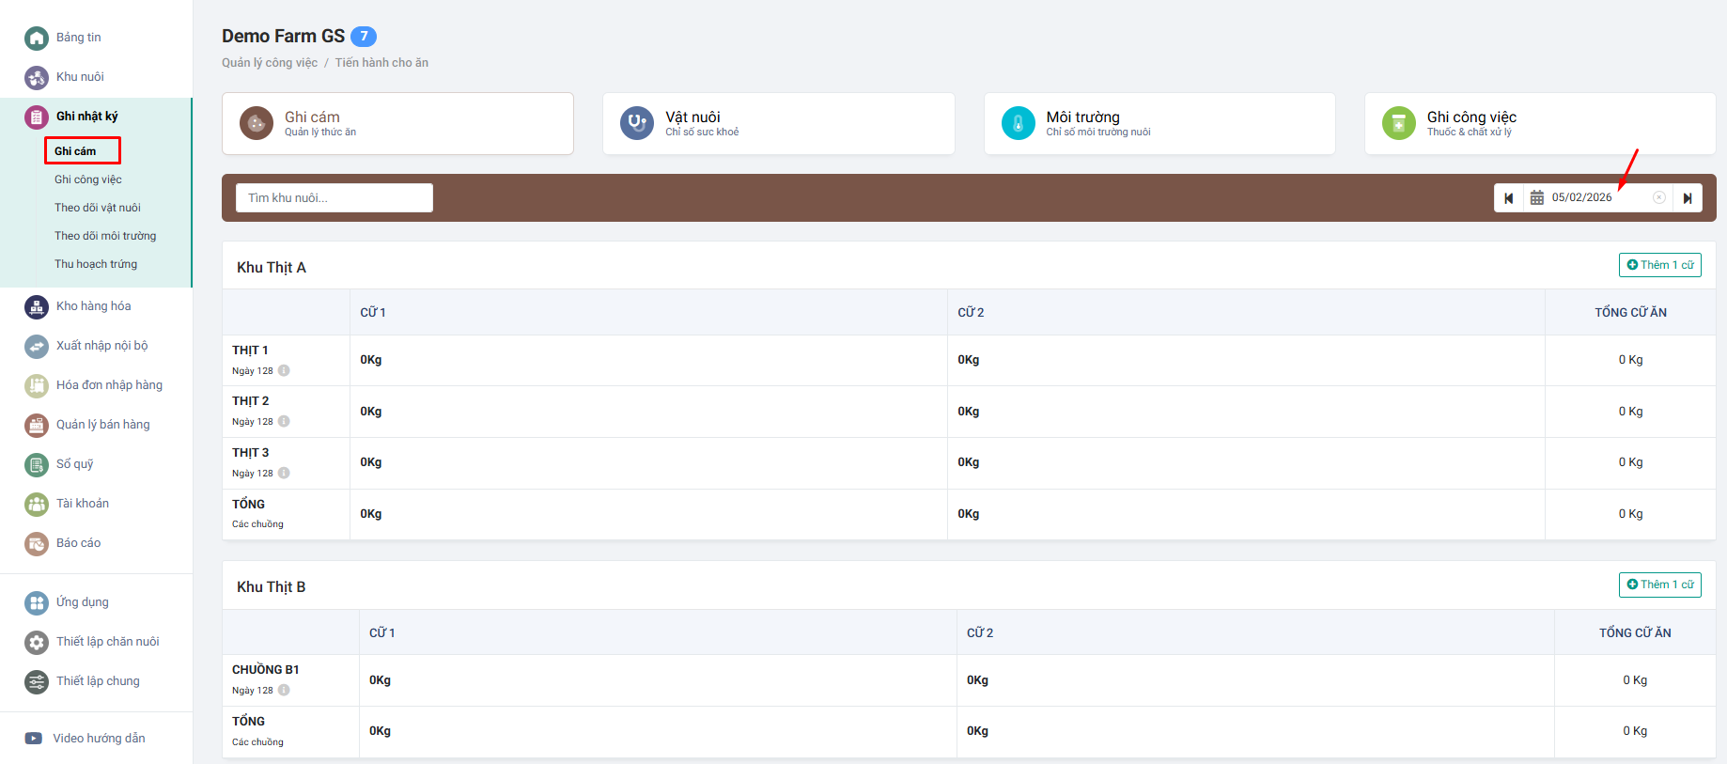Viewport: 1727px width, 764px height.
Task: Select Theo dõi vật nuôi submenu item
Action: tap(98, 208)
